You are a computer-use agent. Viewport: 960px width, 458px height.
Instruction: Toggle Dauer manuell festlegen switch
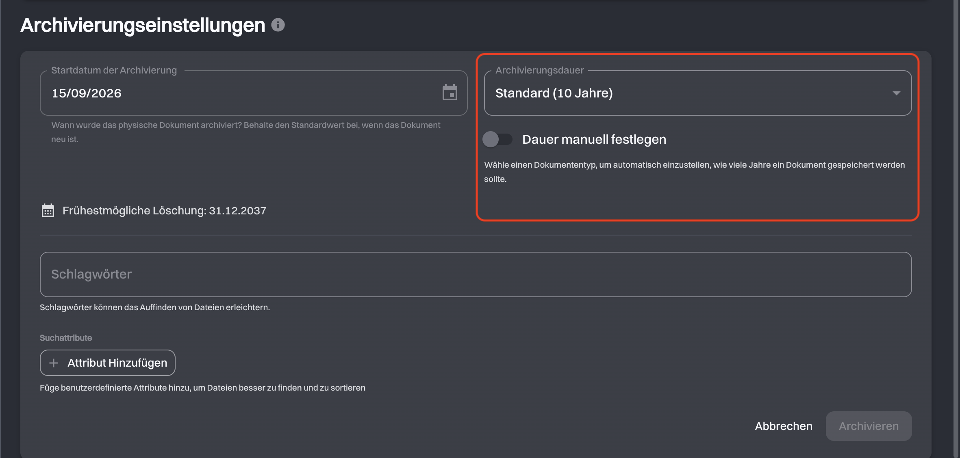[497, 139]
